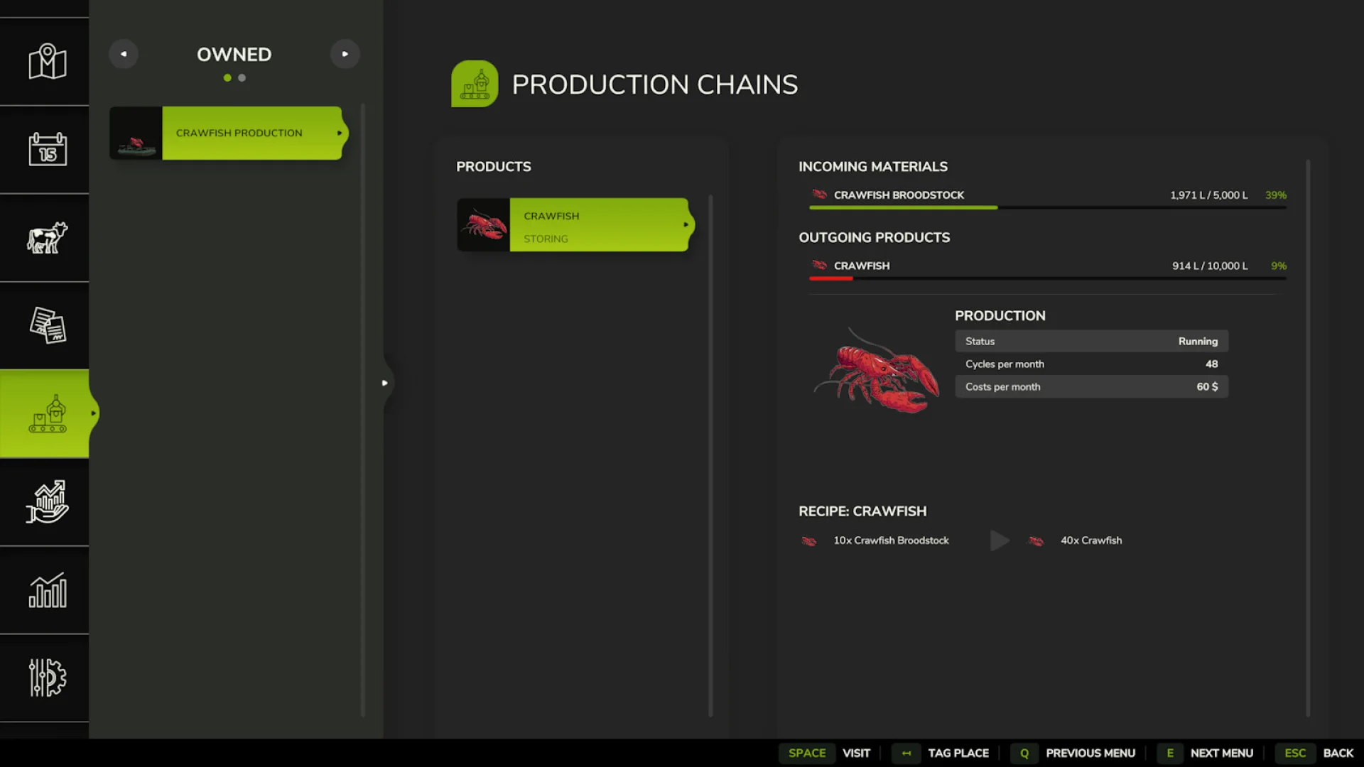Expand the Crawfish Production entry arrow

pyautogui.click(x=339, y=133)
